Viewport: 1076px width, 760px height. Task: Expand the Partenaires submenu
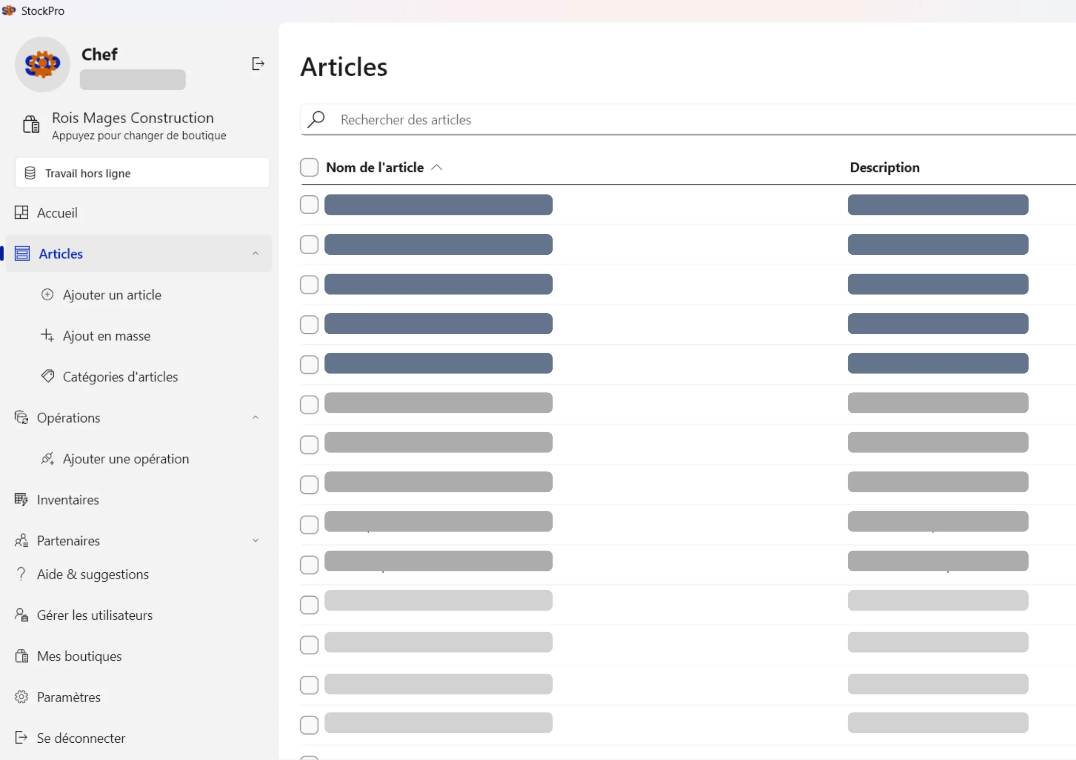pos(255,540)
